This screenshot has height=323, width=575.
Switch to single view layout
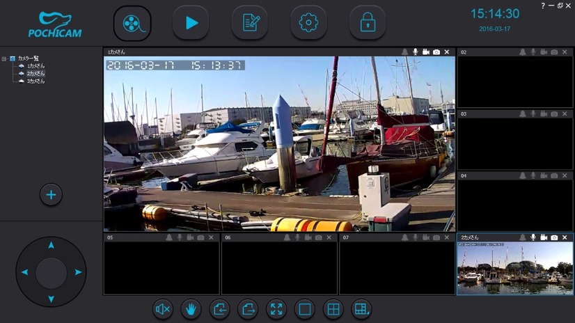[305, 309]
